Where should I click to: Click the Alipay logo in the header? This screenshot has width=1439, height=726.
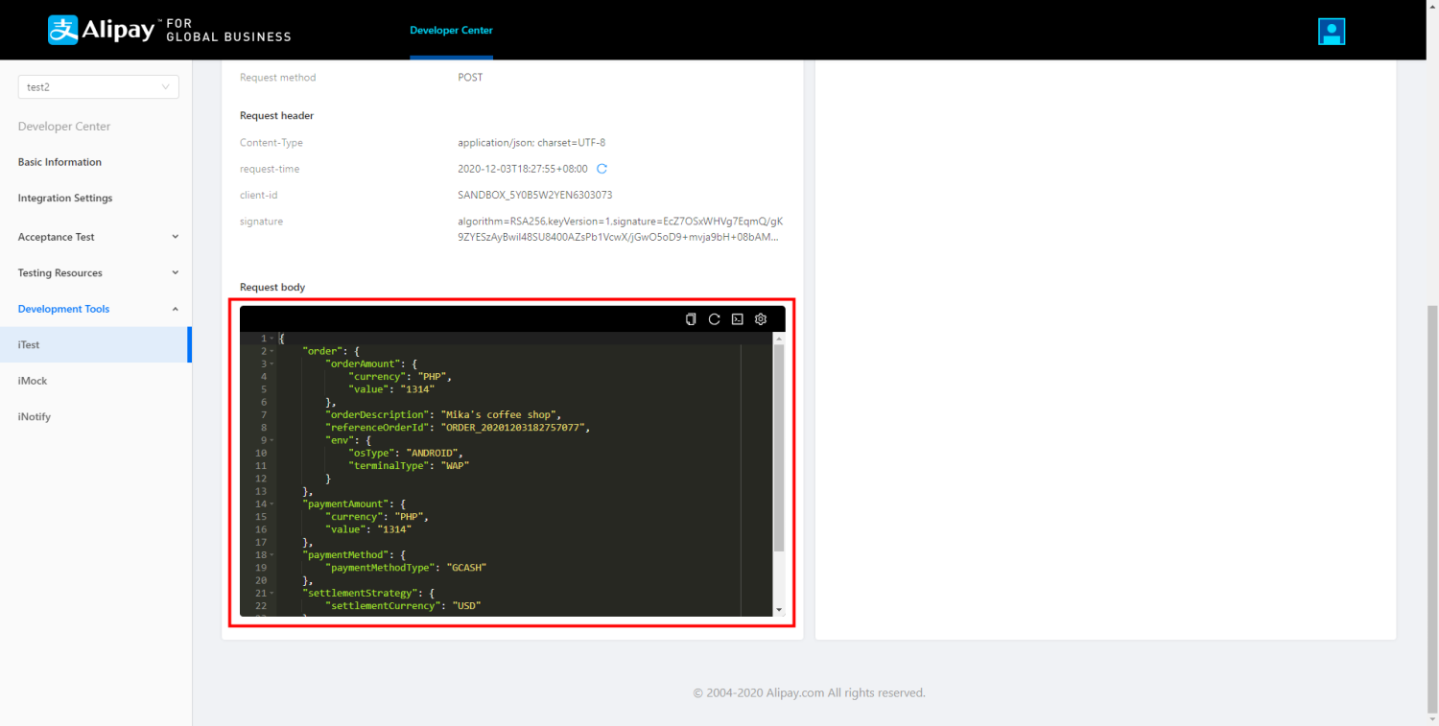point(169,30)
